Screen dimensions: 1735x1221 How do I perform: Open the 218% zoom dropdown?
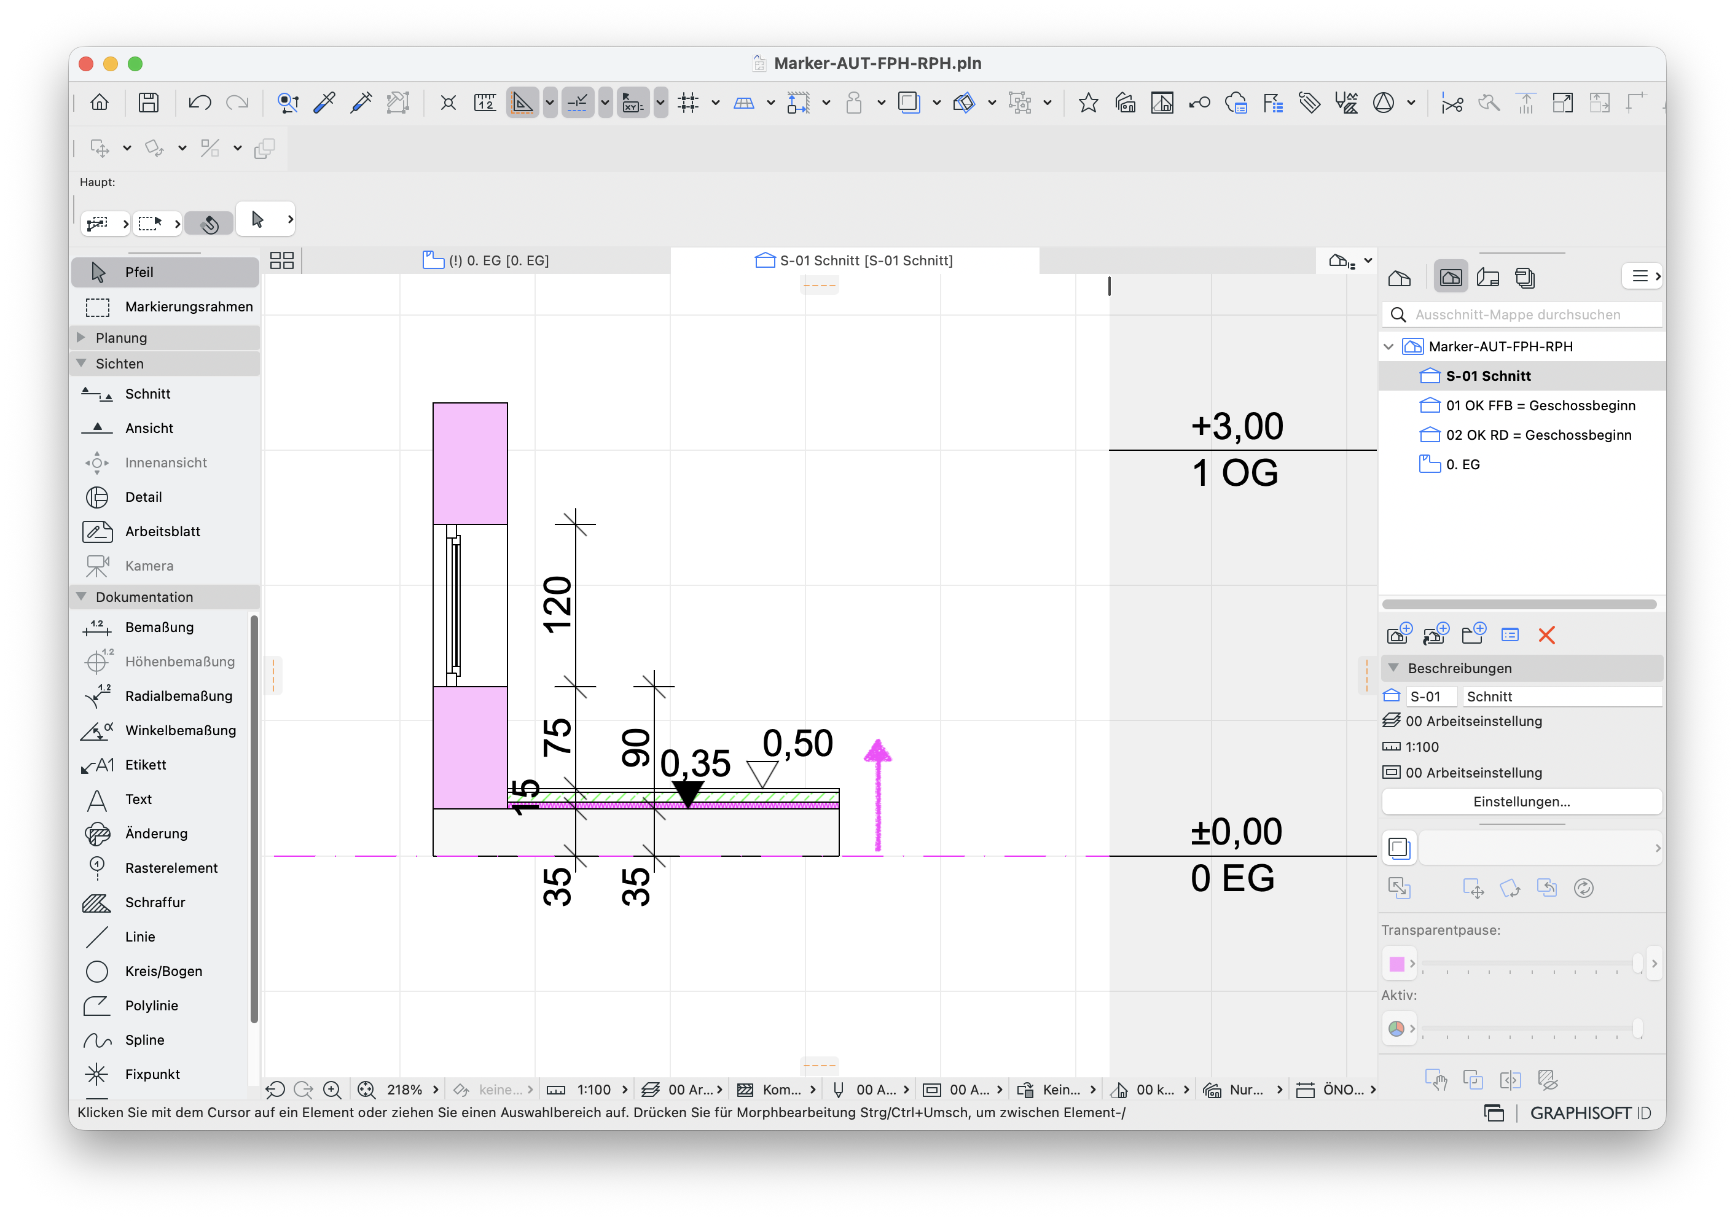pyautogui.click(x=413, y=1090)
